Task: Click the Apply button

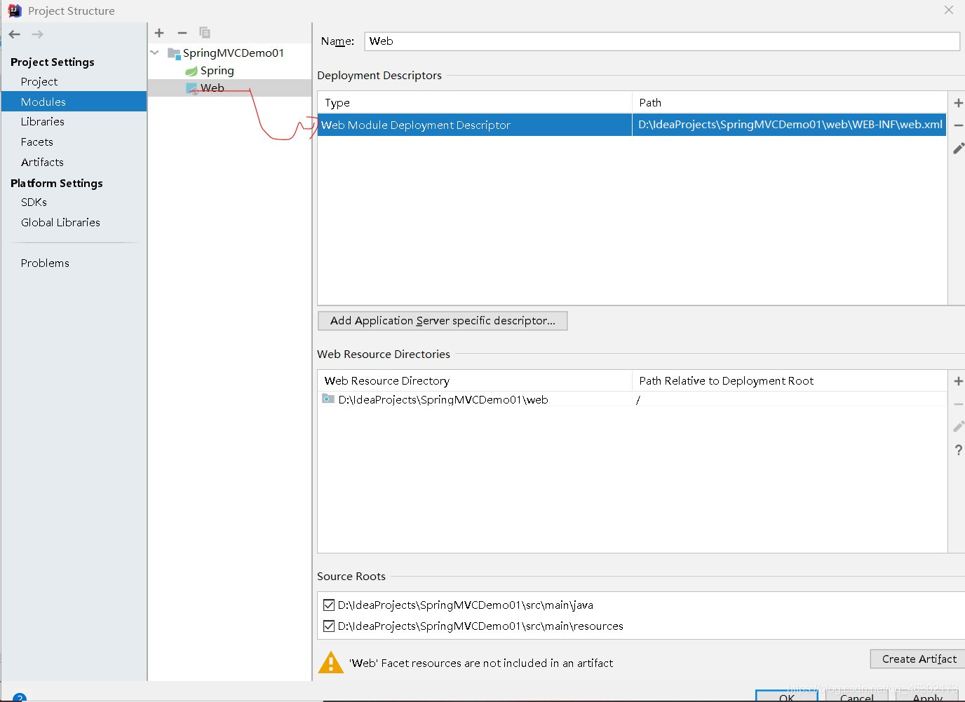Action: [x=927, y=697]
